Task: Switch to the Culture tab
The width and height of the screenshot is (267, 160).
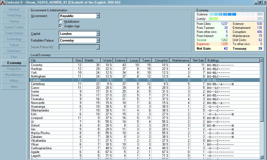Action: coord(14,45)
